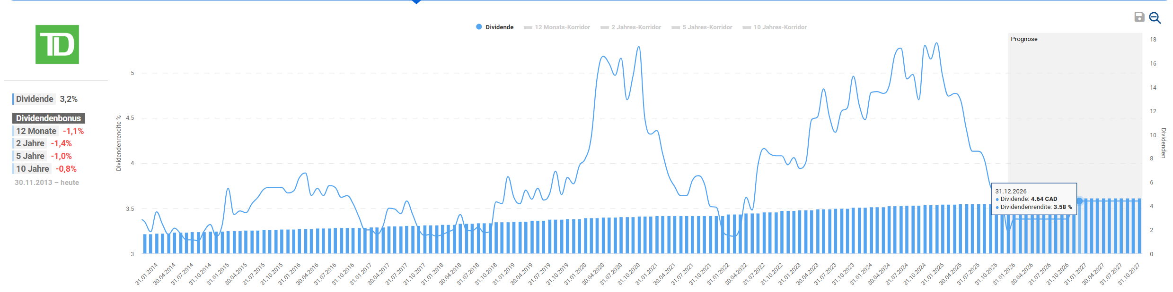Click the Dividende 3,2% label
The height and width of the screenshot is (292, 1173).
tap(46, 99)
